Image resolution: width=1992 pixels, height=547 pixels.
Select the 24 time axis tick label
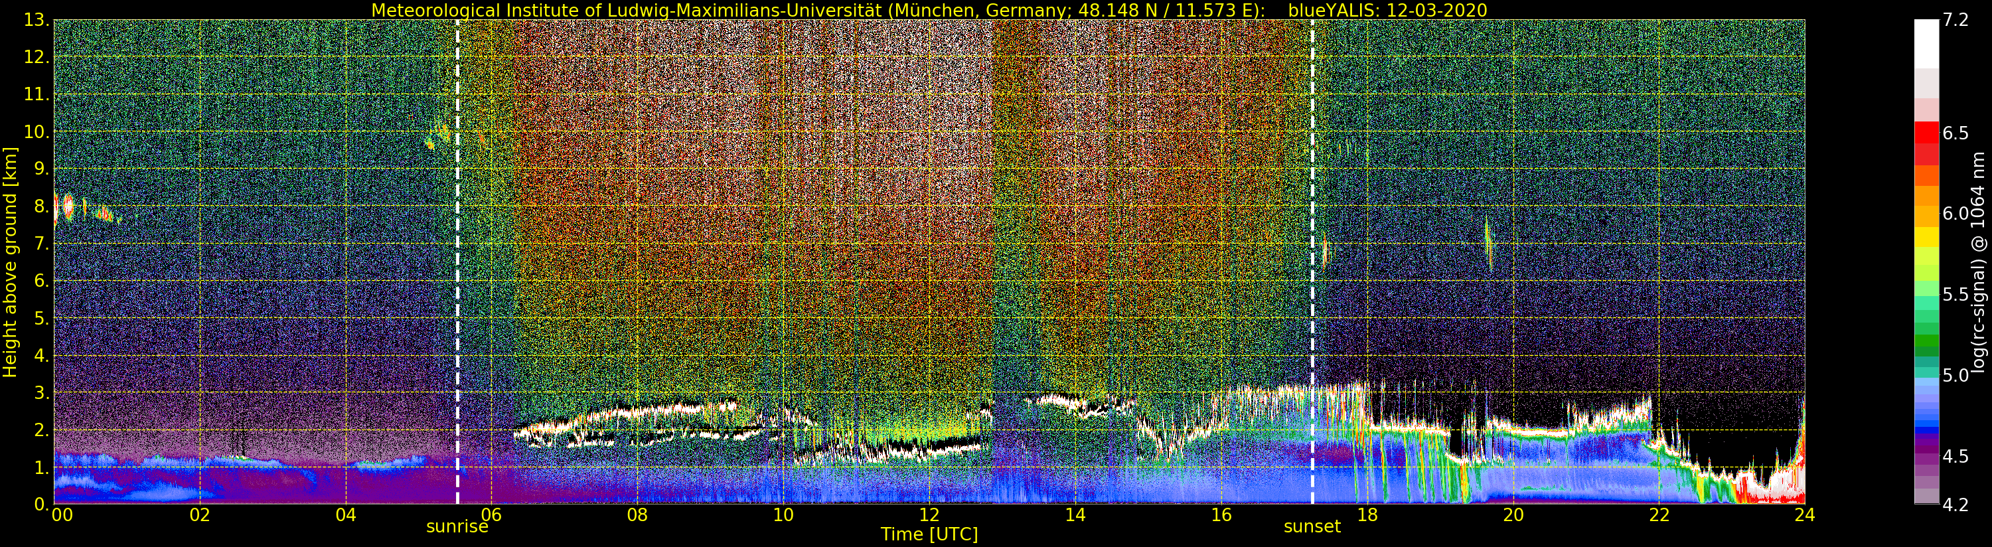click(1805, 515)
